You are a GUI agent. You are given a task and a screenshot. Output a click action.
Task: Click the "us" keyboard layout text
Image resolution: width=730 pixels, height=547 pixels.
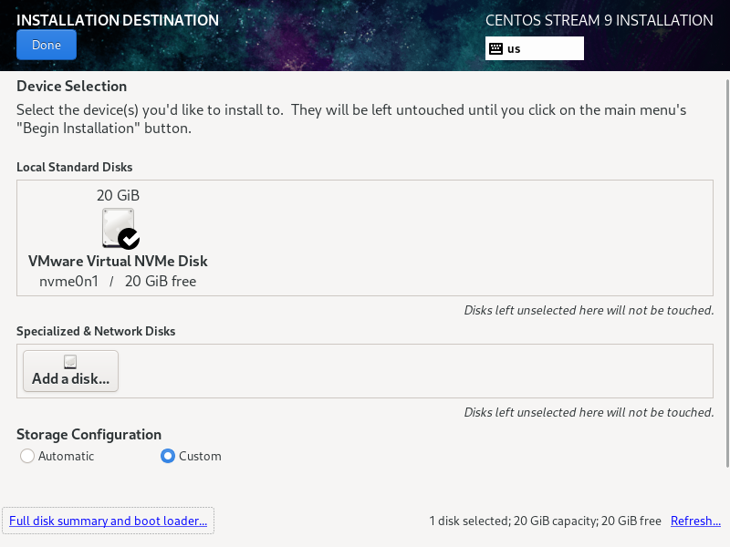(x=514, y=48)
